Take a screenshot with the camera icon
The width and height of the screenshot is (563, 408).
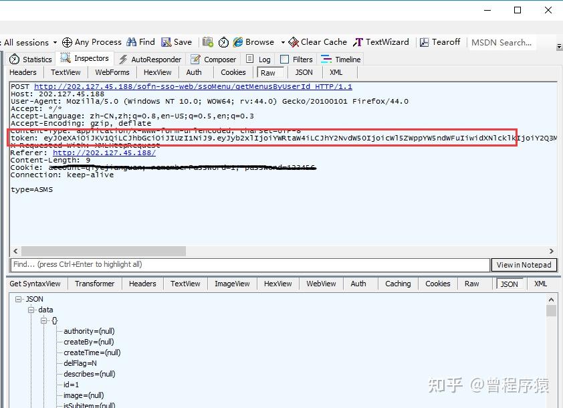point(208,41)
